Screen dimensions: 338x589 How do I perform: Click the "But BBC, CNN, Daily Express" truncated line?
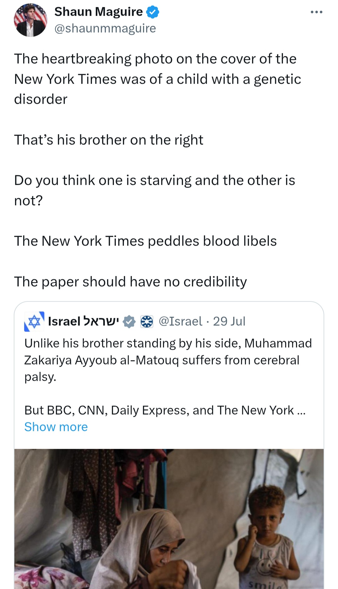pos(165,410)
